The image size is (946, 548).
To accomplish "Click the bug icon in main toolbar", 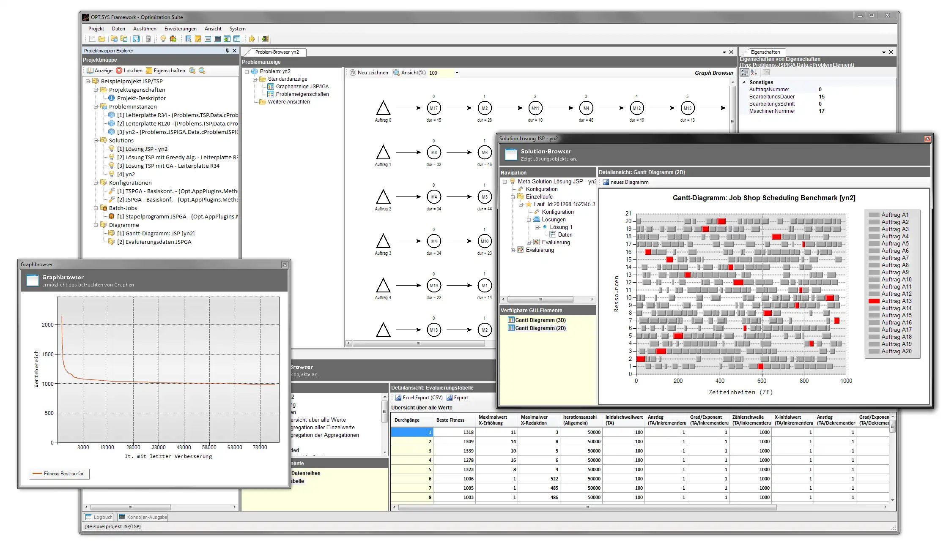I will click(173, 39).
